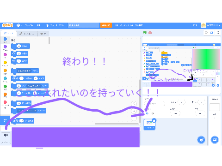Switch to the small stage layout

206,33
